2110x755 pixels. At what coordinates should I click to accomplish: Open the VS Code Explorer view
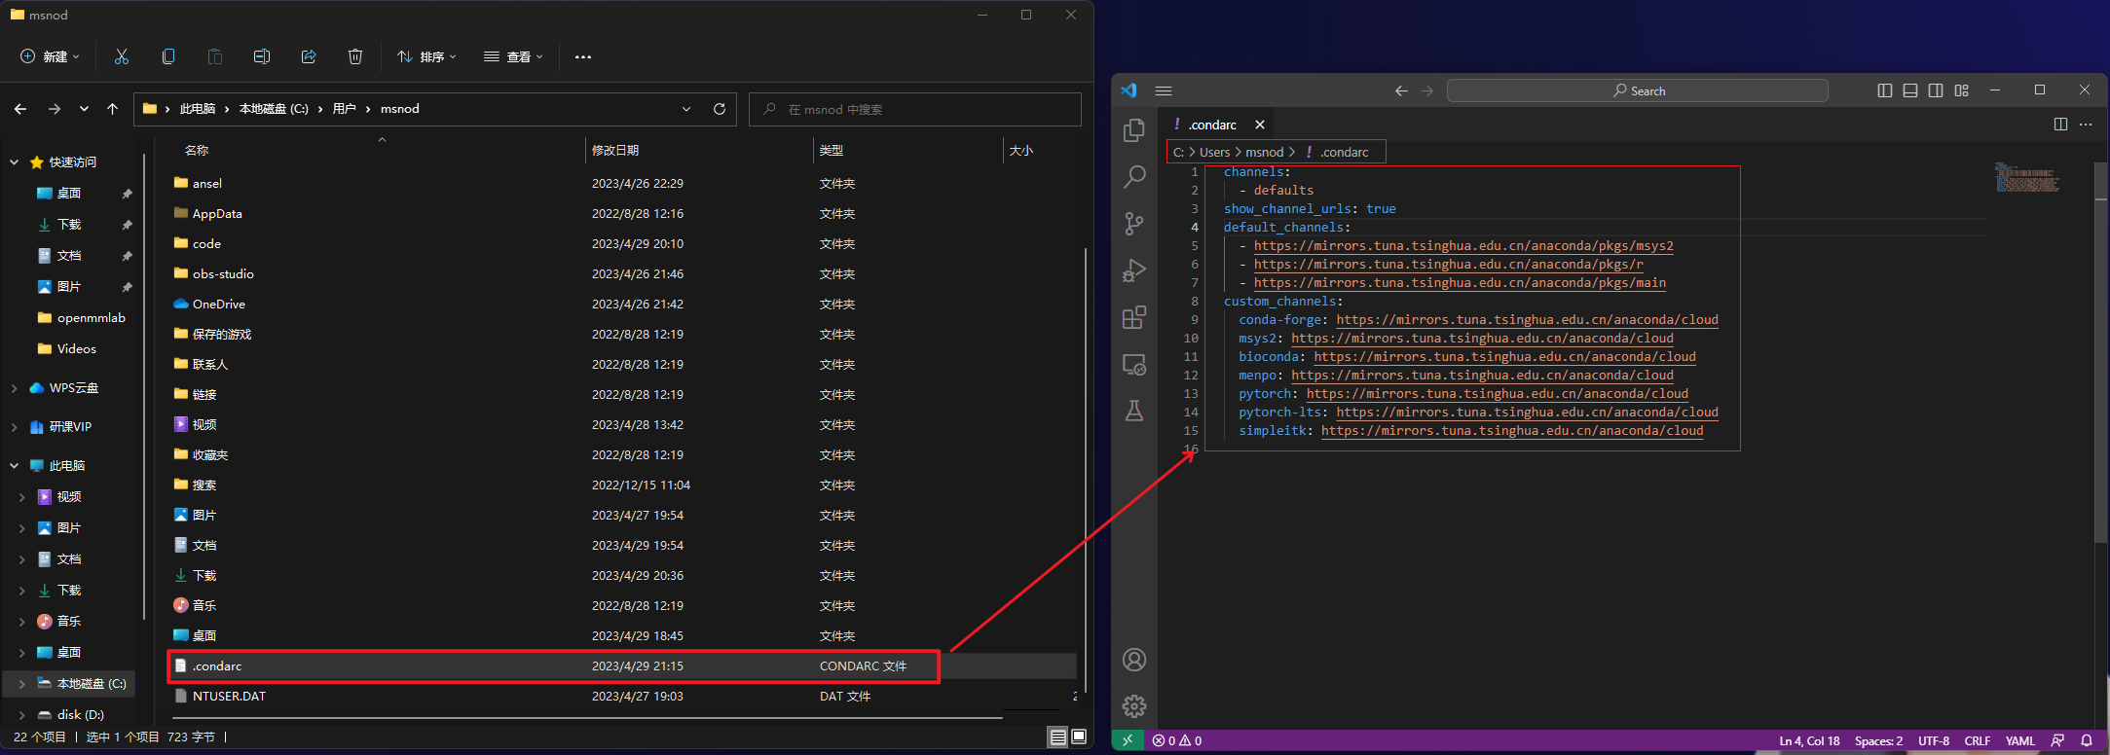1134,130
